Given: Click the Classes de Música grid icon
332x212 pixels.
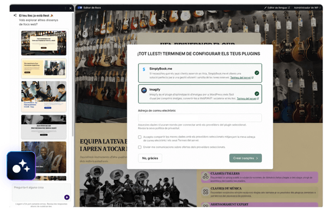Looking at the screenshot, I should [206, 192].
